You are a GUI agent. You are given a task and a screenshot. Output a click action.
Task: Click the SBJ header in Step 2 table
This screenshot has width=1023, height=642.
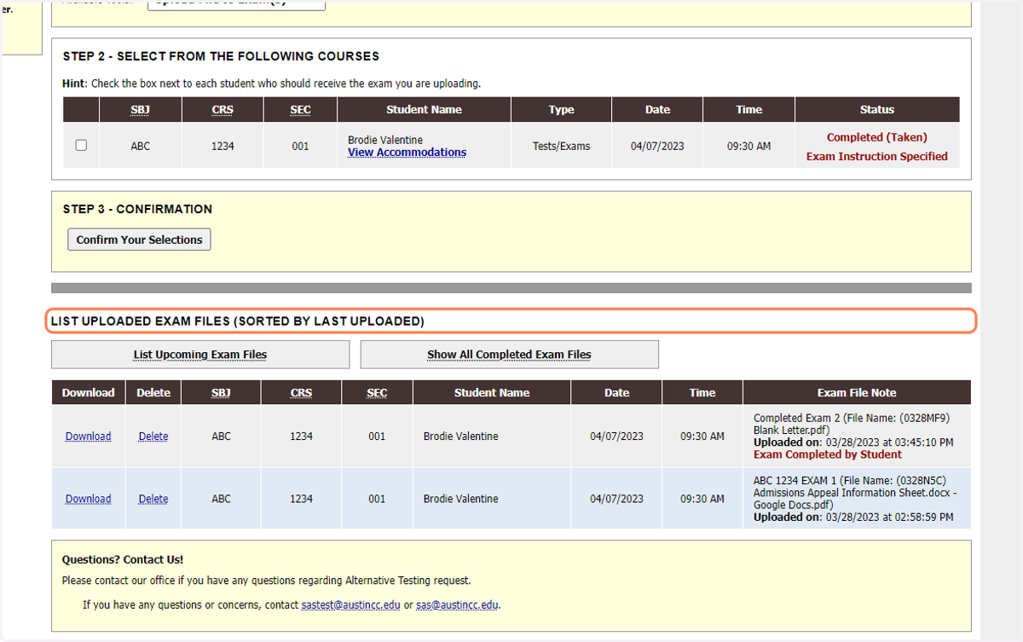140,110
